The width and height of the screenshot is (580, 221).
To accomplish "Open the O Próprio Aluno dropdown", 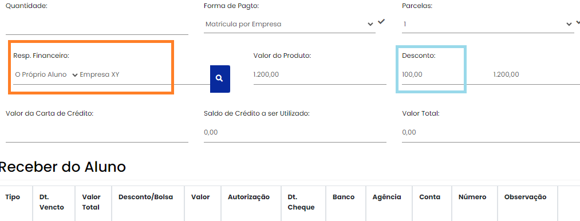I will [x=46, y=75].
